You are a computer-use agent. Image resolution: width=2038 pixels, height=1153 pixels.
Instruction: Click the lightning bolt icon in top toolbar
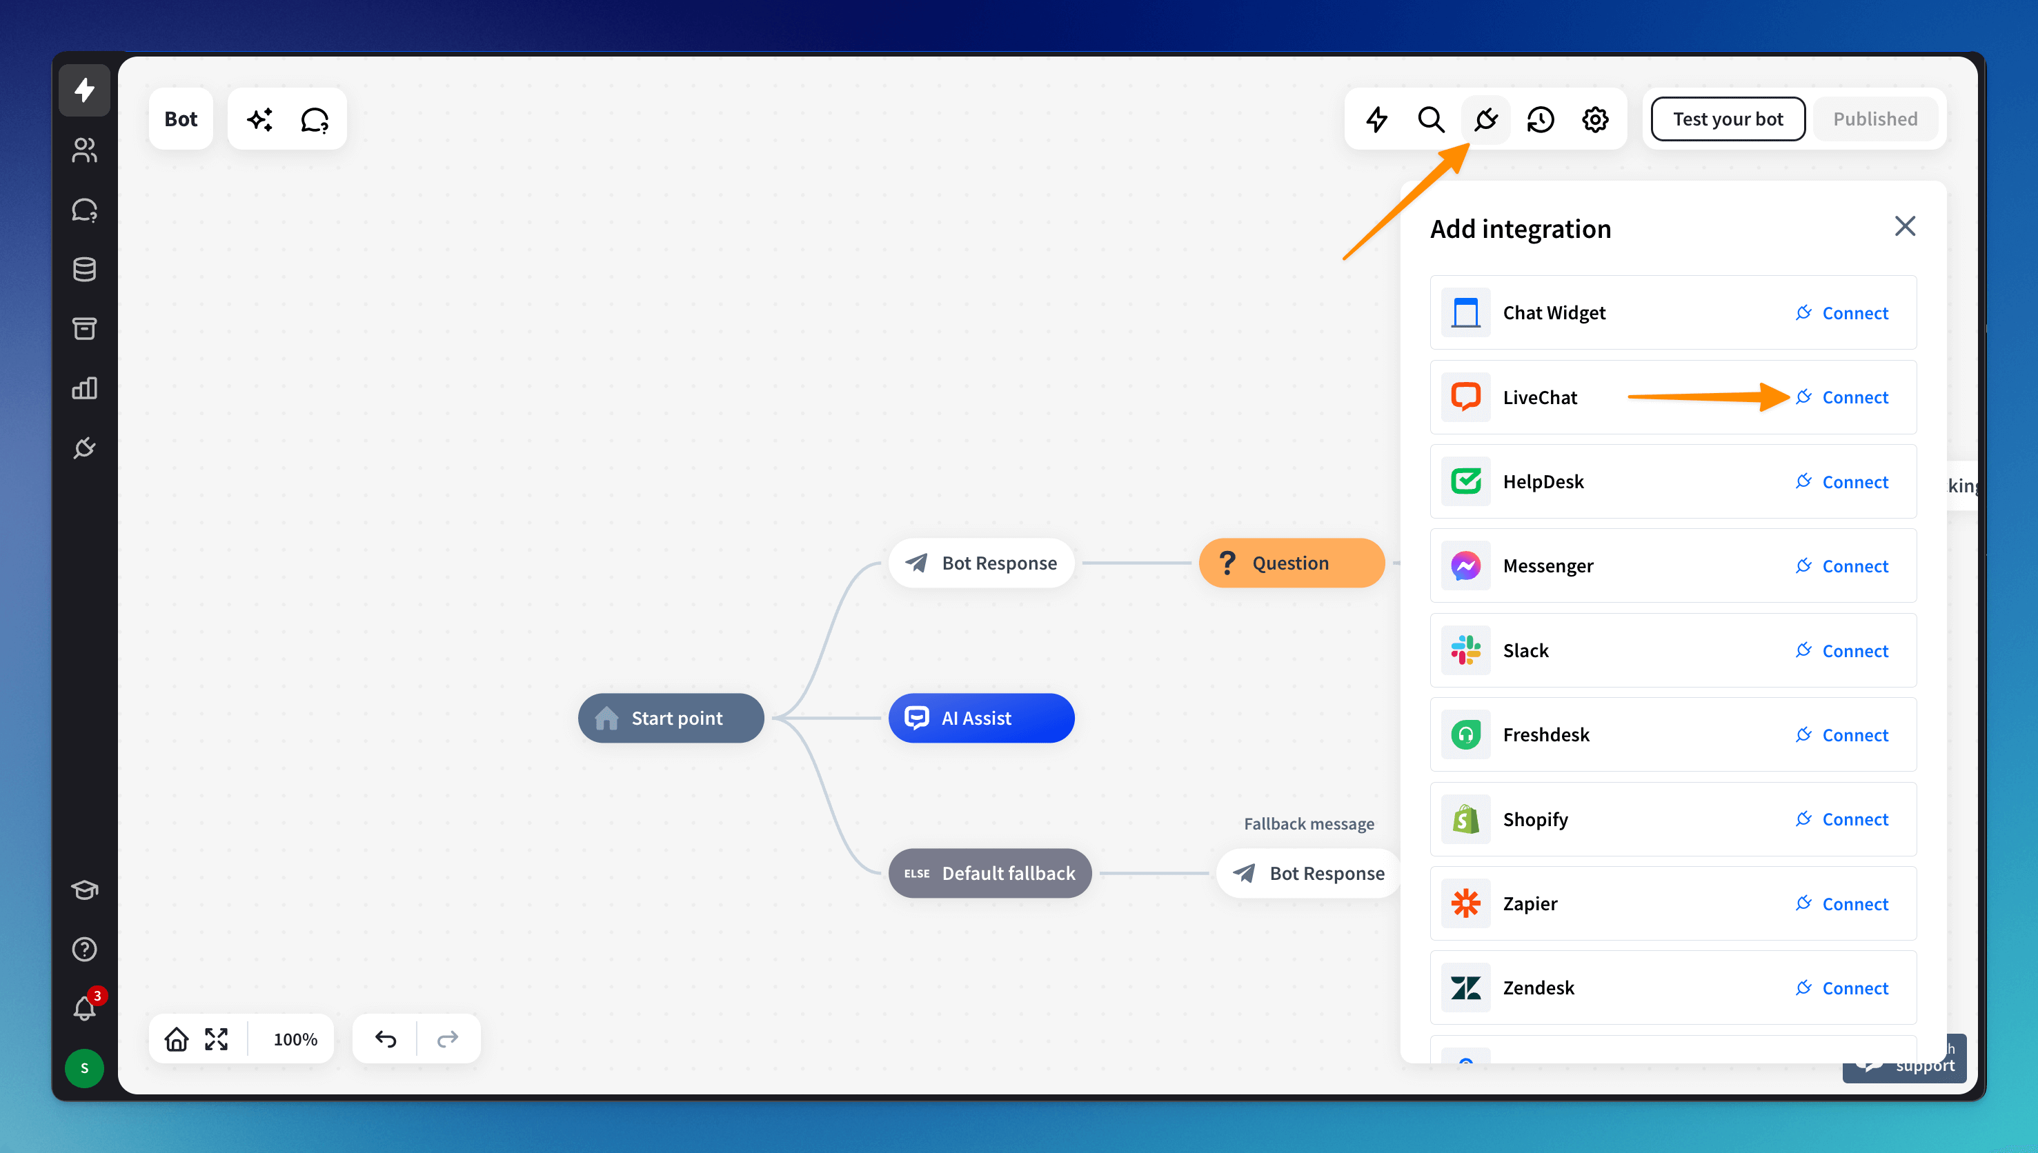tap(1376, 119)
